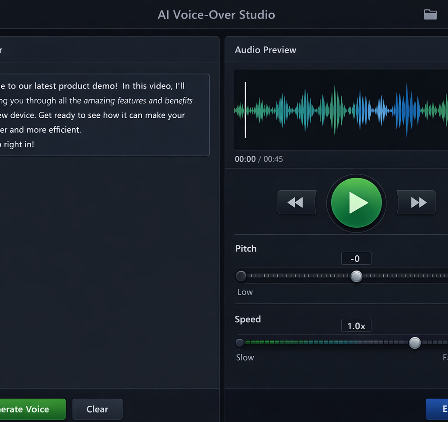
Task: Click the 00:00 playback timestamp
Action: [245, 159]
